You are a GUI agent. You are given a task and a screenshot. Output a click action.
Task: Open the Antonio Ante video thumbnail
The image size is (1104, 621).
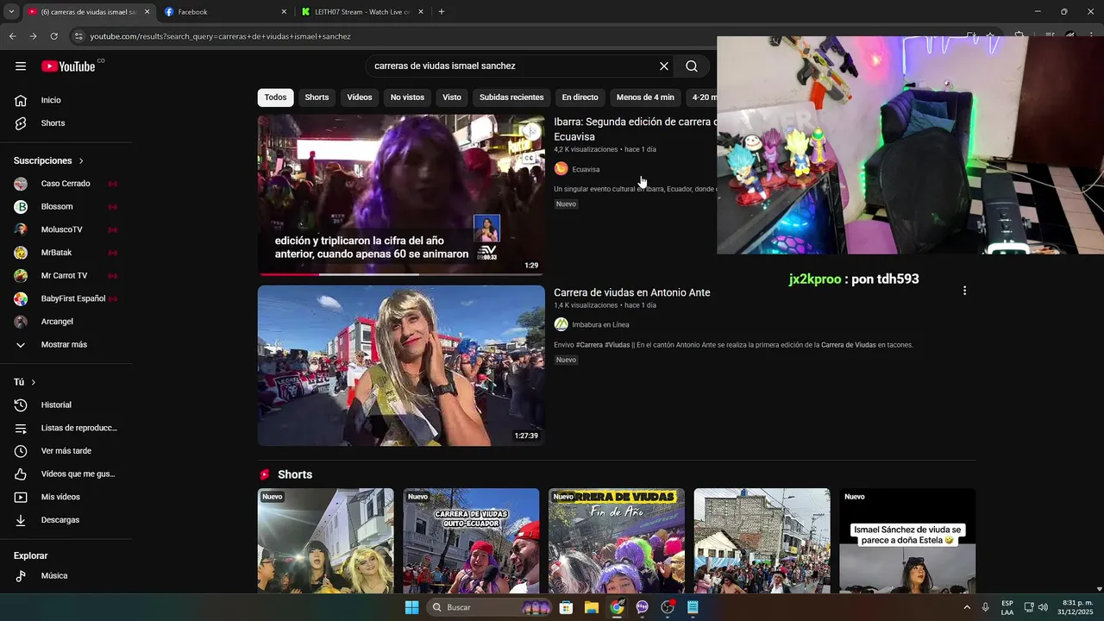(x=401, y=366)
